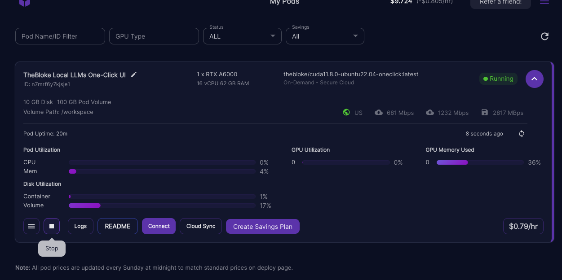Open the hamburger menu at top right
The image size is (562, 280).
[544, 2]
